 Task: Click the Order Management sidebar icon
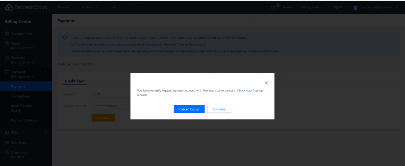coord(7,43)
